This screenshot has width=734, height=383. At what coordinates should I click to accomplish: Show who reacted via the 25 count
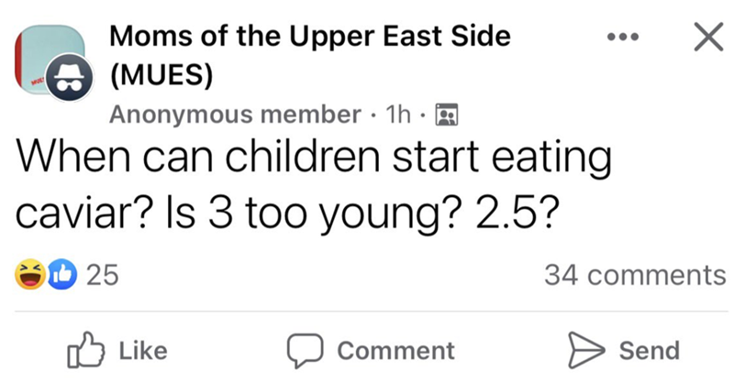click(x=99, y=274)
